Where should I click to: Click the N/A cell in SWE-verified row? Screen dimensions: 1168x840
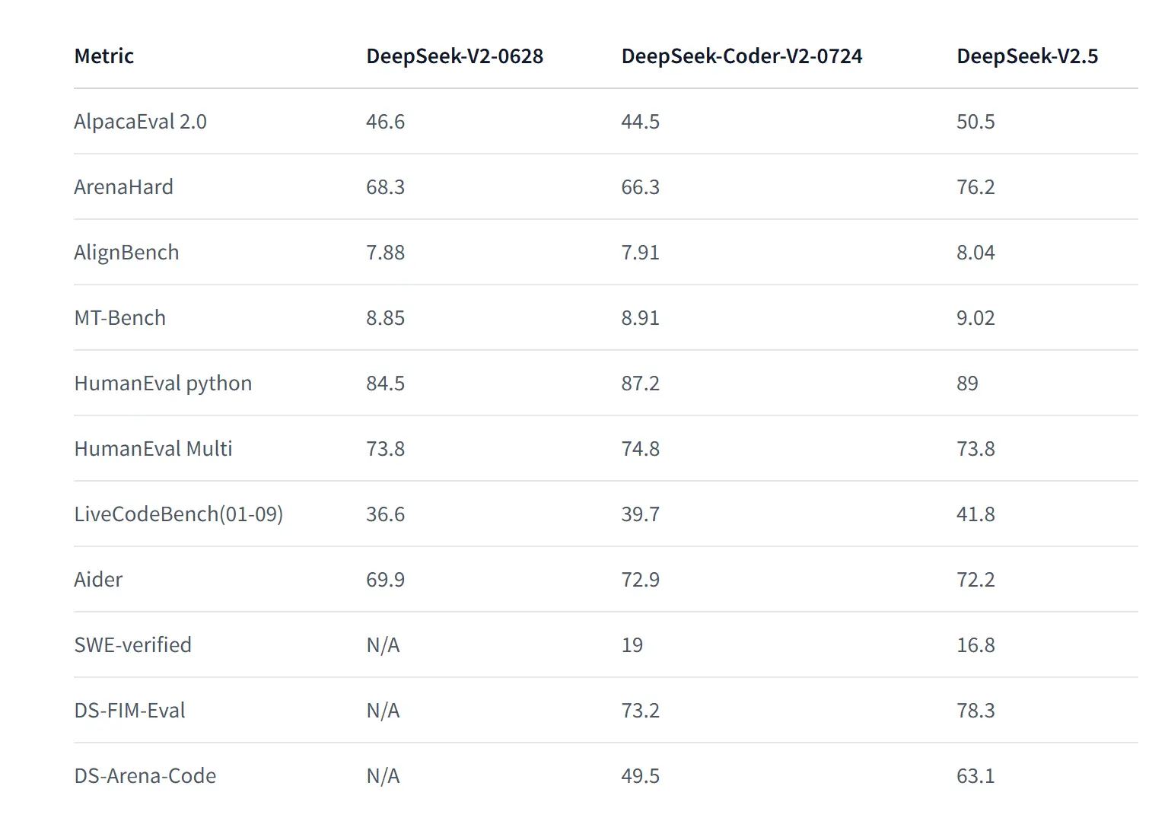pos(383,645)
